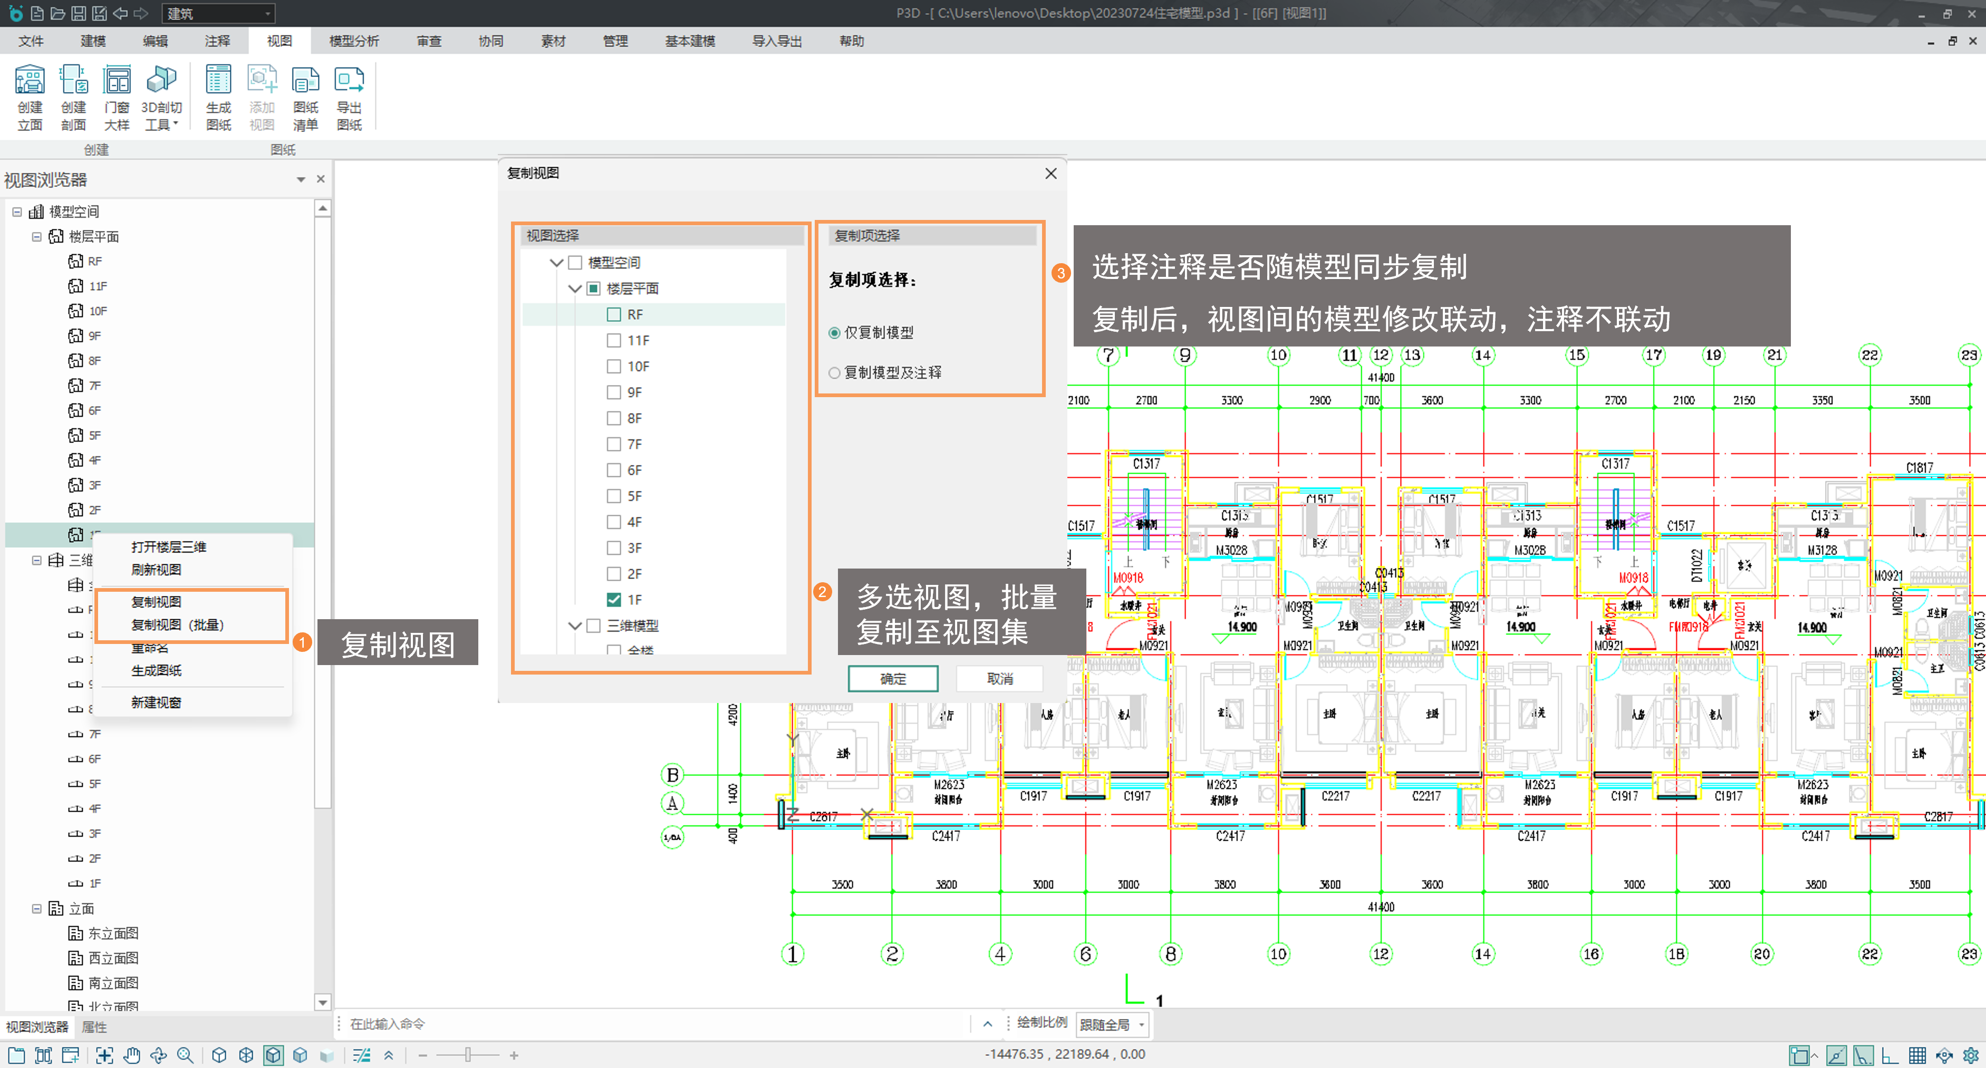1986x1068 pixels.
Task: Collapse the 立面 node in view browser
Action: 36,908
